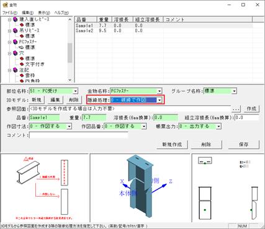Collapse the 注記 tree node
Image resolution: width=265 pixels, height=229 pixels.
pyautogui.click(x=9, y=70)
